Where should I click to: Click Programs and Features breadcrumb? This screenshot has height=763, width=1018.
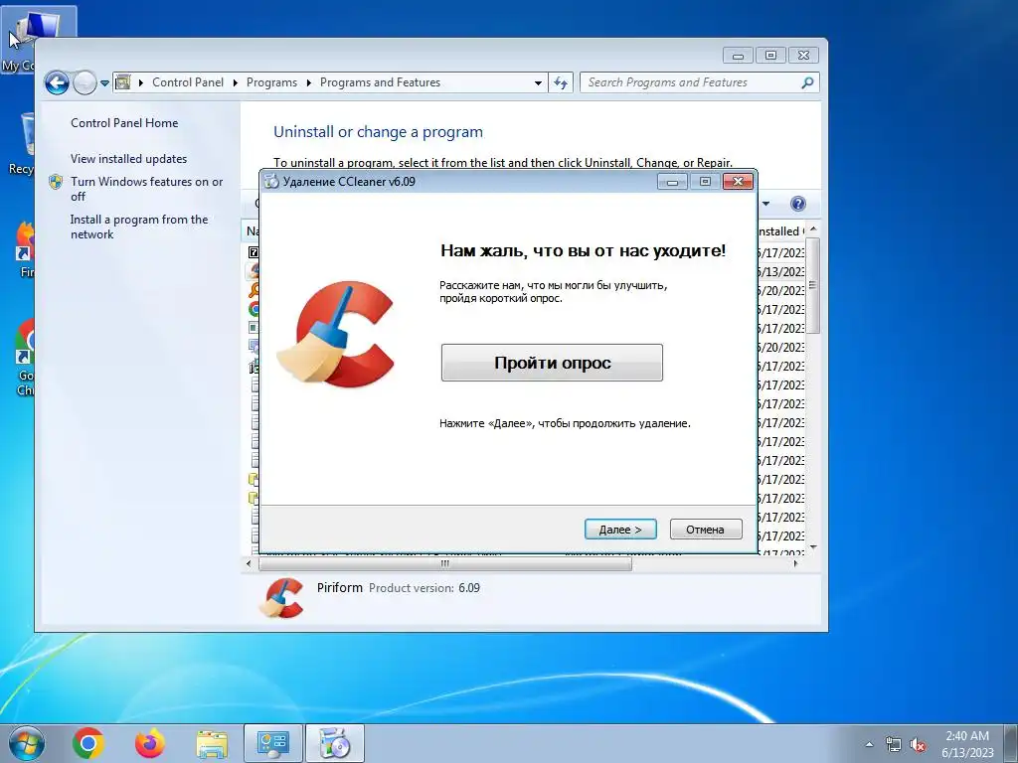click(380, 82)
